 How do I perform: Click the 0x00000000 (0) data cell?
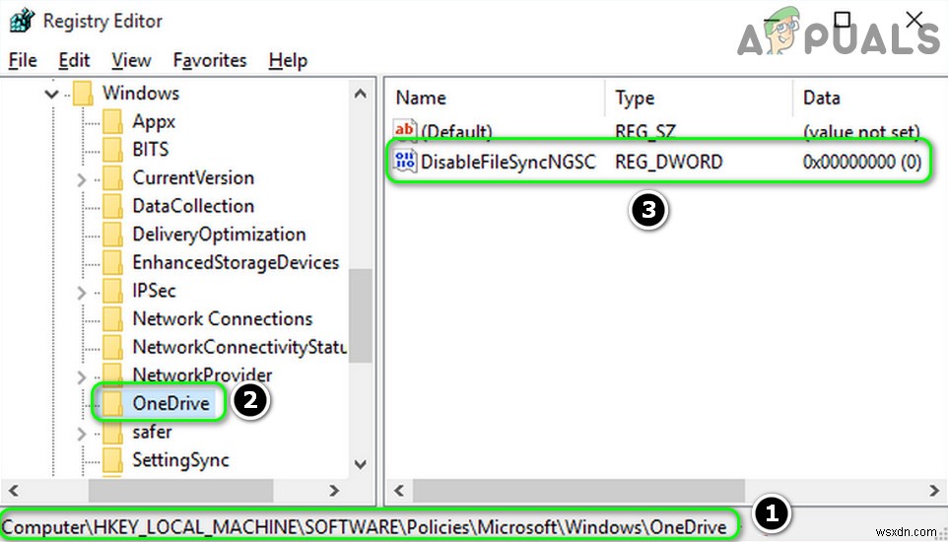tap(861, 162)
